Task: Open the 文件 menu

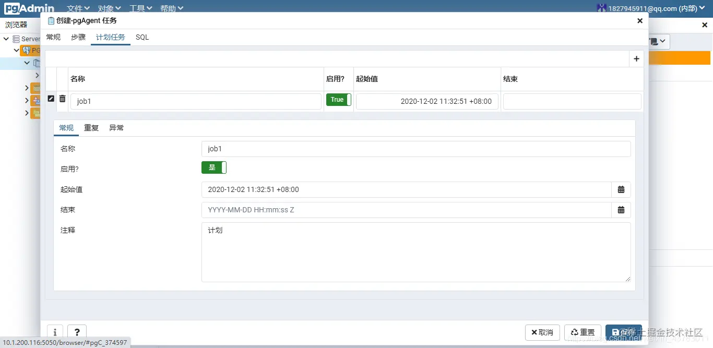Action: coord(78,8)
